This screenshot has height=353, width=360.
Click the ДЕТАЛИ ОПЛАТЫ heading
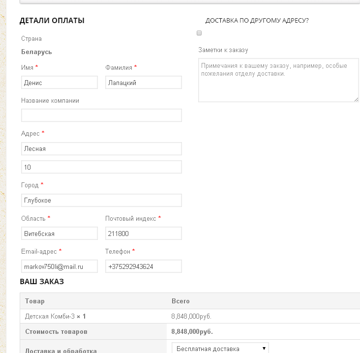[x=52, y=21]
